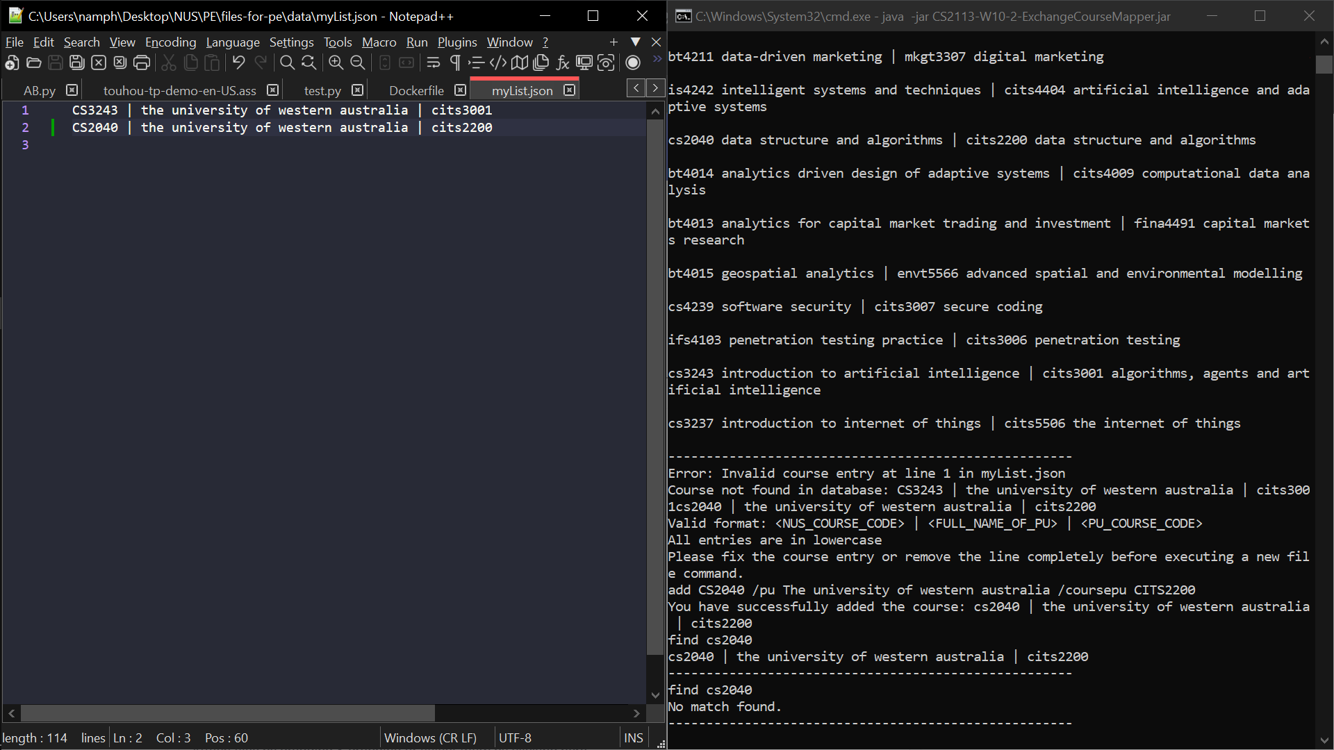Switch to the Dockerfile tab

[415, 91]
